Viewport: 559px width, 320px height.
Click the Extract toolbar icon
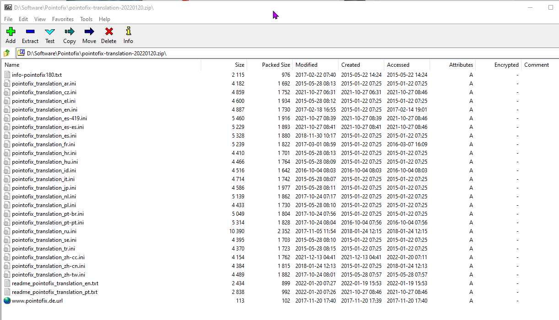(x=30, y=32)
